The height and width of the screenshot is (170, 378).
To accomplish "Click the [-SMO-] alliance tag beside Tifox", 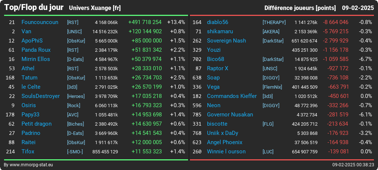I will coord(75,152).
